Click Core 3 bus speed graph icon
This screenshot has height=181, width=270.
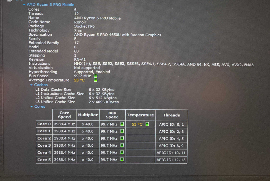tap(122, 145)
